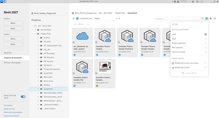This screenshot has height=118, width=219.
Task: Click the connectivity icon next to help
Action: 202,2
